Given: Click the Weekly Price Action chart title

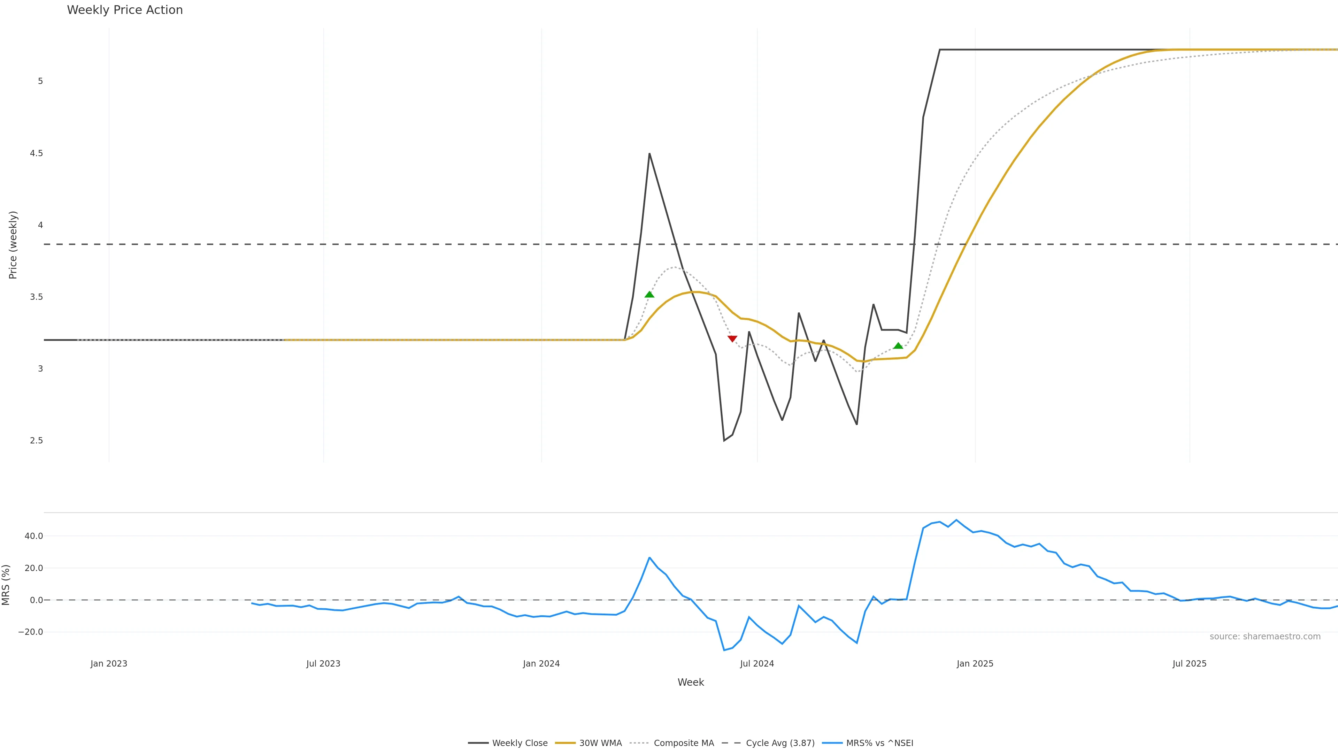Looking at the screenshot, I should tap(125, 10).
